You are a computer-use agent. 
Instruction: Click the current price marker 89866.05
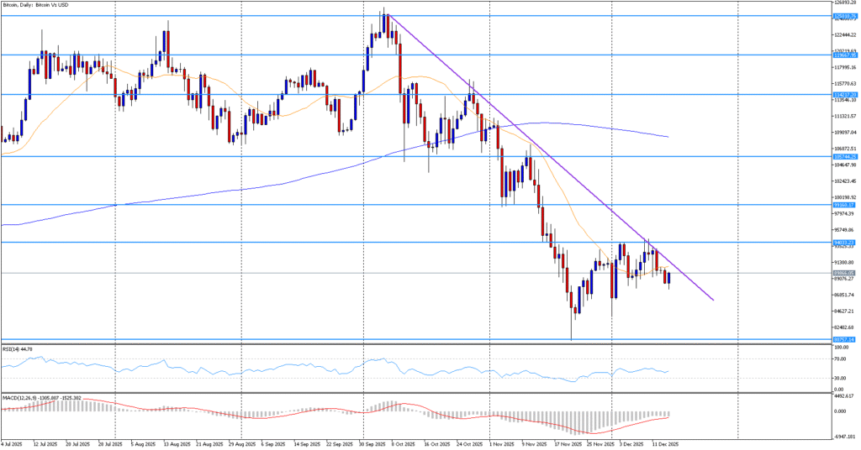(844, 273)
